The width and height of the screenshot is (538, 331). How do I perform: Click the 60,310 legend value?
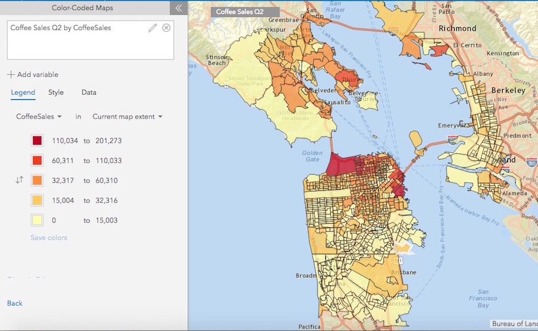pyautogui.click(x=106, y=180)
